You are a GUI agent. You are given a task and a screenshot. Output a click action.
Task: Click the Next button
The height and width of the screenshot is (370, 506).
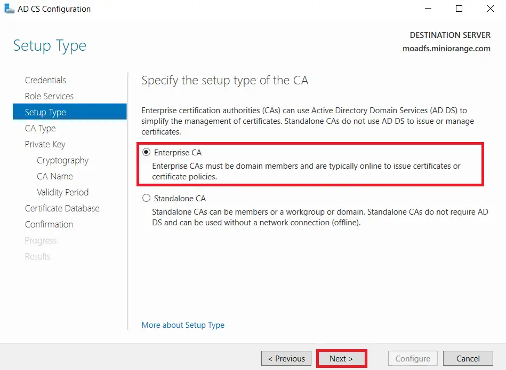[341, 358]
